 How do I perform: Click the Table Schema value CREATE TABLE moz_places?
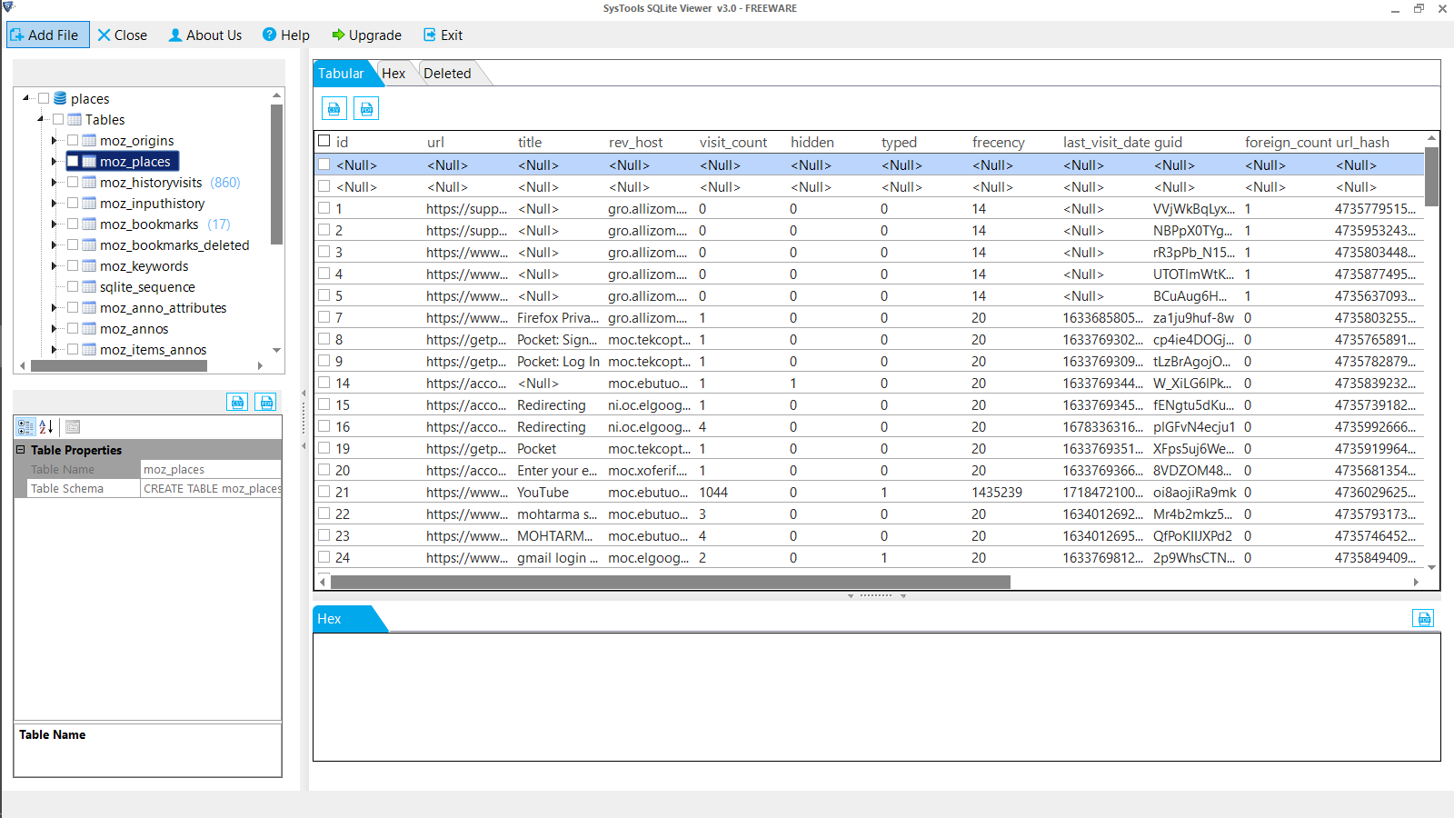coord(211,488)
